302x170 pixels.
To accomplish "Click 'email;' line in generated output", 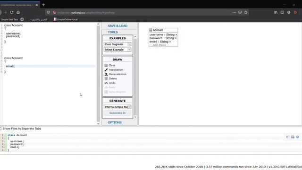I will coord(15,147).
